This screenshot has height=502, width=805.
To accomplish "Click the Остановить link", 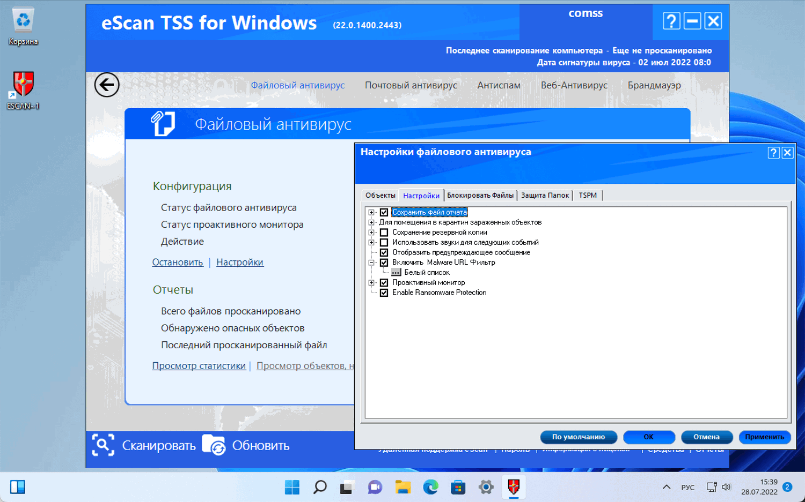I will (178, 263).
